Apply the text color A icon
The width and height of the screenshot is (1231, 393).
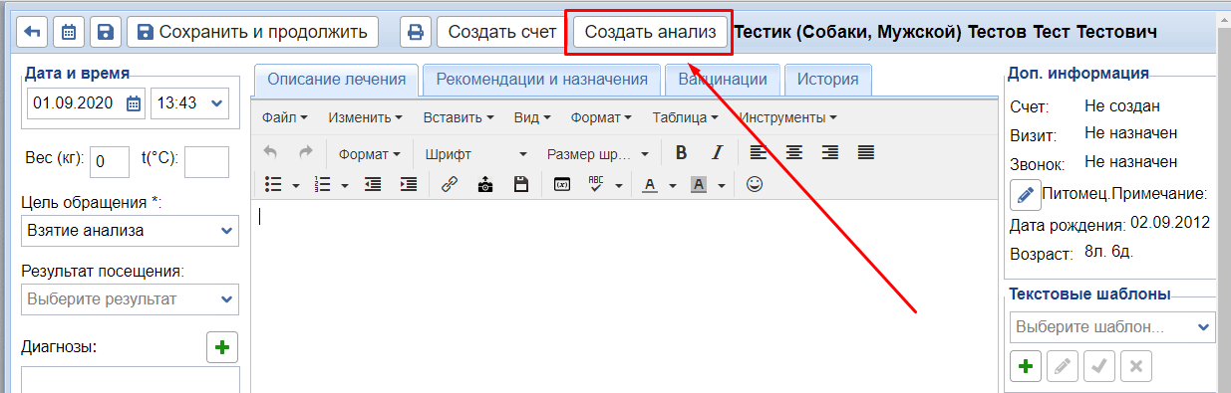(x=650, y=184)
